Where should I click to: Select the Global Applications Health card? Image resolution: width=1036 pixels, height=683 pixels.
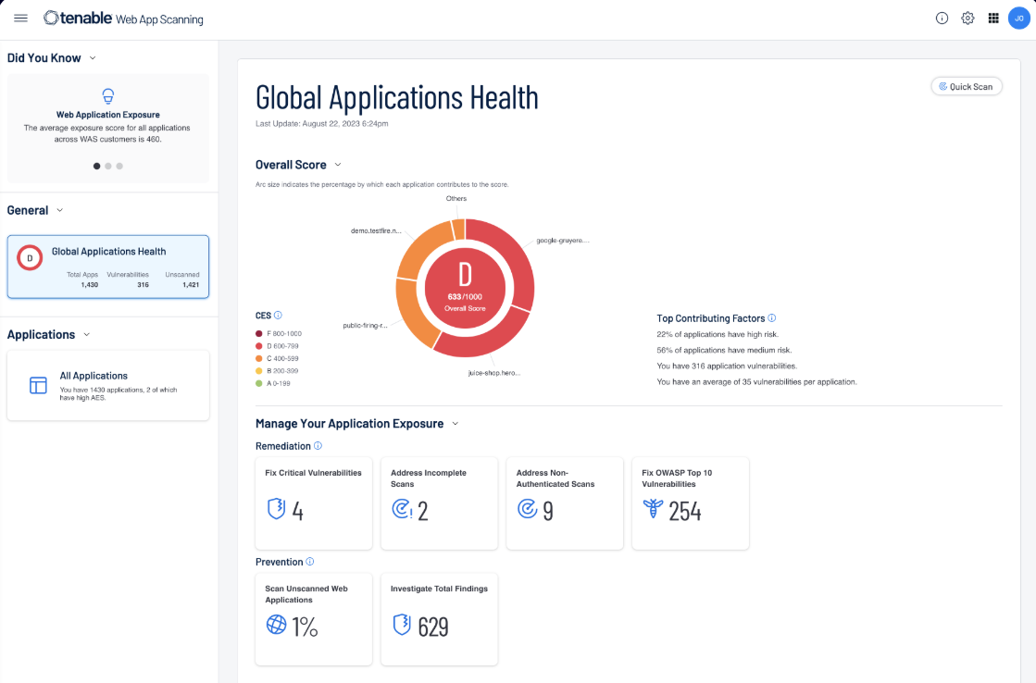tap(108, 267)
